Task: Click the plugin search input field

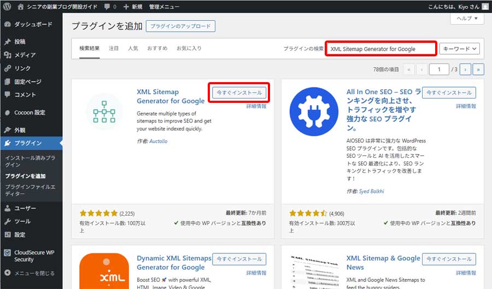Action: (x=380, y=49)
